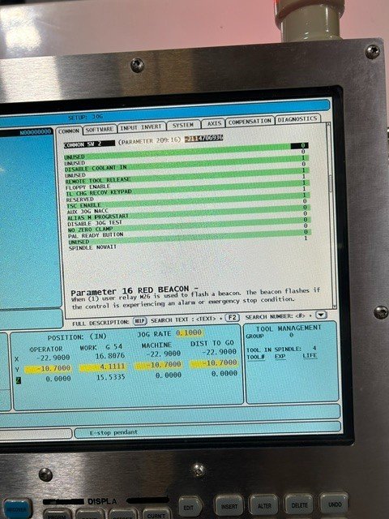The width and height of the screenshot is (389, 519).
Task: Click the MACHINE position column header
Action: pyautogui.click(x=156, y=345)
